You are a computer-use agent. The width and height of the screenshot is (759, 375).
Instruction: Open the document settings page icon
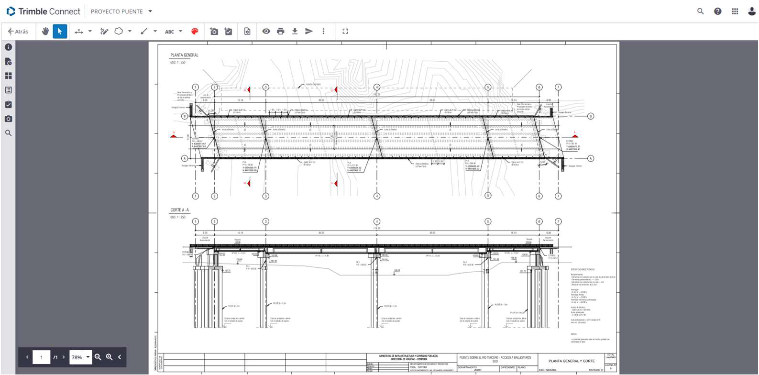(247, 32)
